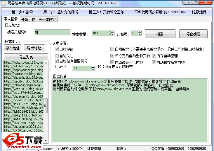Click 隐藏运行 to hide the program
Viewport: 214px width, 151px height.
click(x=199, y=12)
